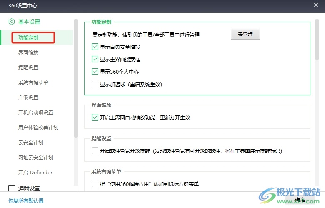Select 云安全计划 in sidebar

[x=31, y=142]
